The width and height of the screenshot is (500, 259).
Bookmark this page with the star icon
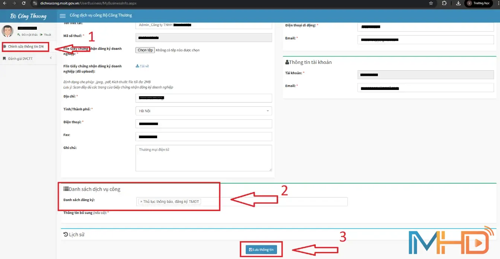click(x=431, y=3)
